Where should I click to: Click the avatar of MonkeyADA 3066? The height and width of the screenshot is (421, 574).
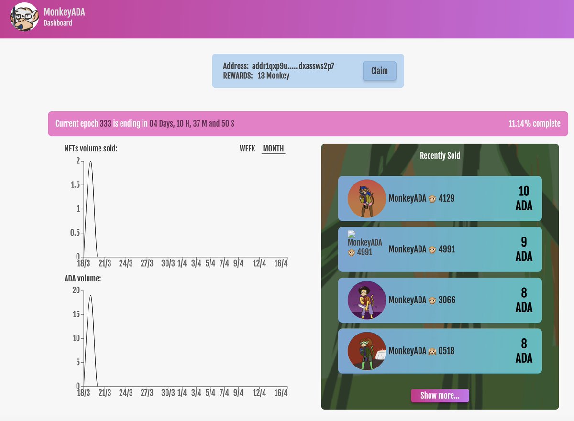pos(365,300)
